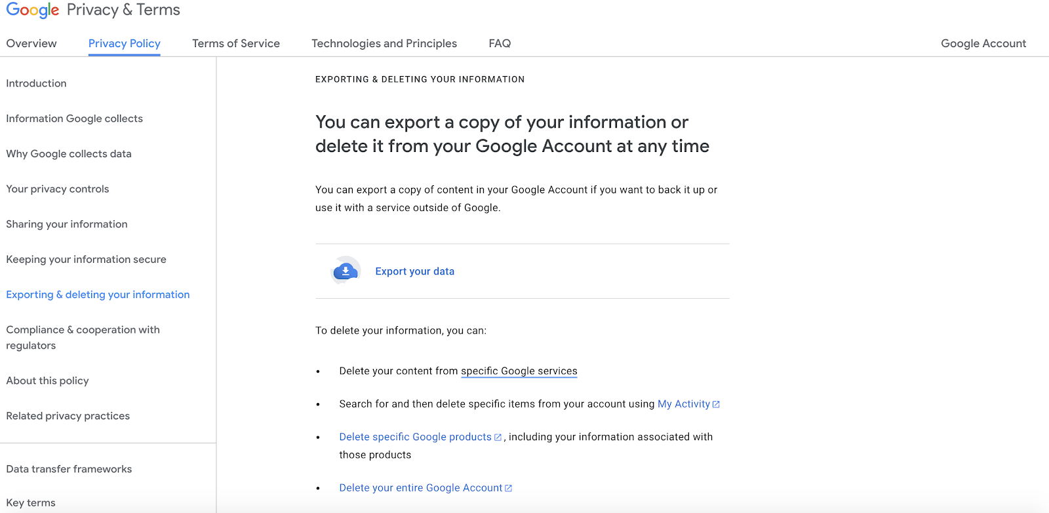Switch to Terms of Service tab
Screen dimensions: 1049x513
(x=236, y=43)
